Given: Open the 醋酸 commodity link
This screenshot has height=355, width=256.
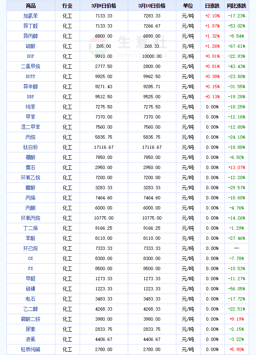Looking at the screenshot, I should click(31, 188).
